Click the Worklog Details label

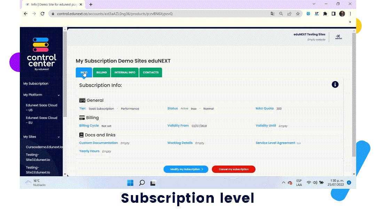pos(180,143)
